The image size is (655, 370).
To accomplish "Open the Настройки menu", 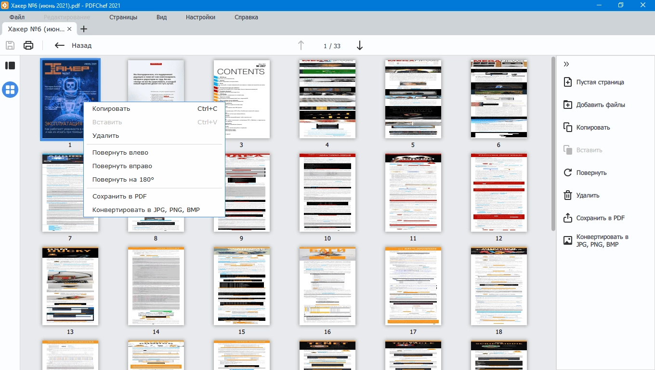I will pyautogui.click(x=200, y=17).
